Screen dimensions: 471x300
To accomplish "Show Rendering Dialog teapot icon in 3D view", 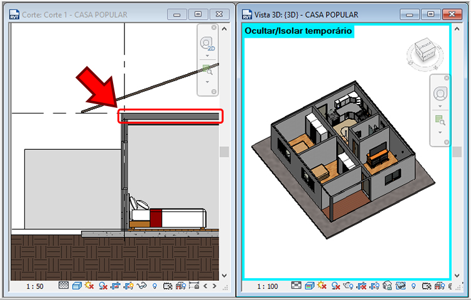I will coord(348,286).
